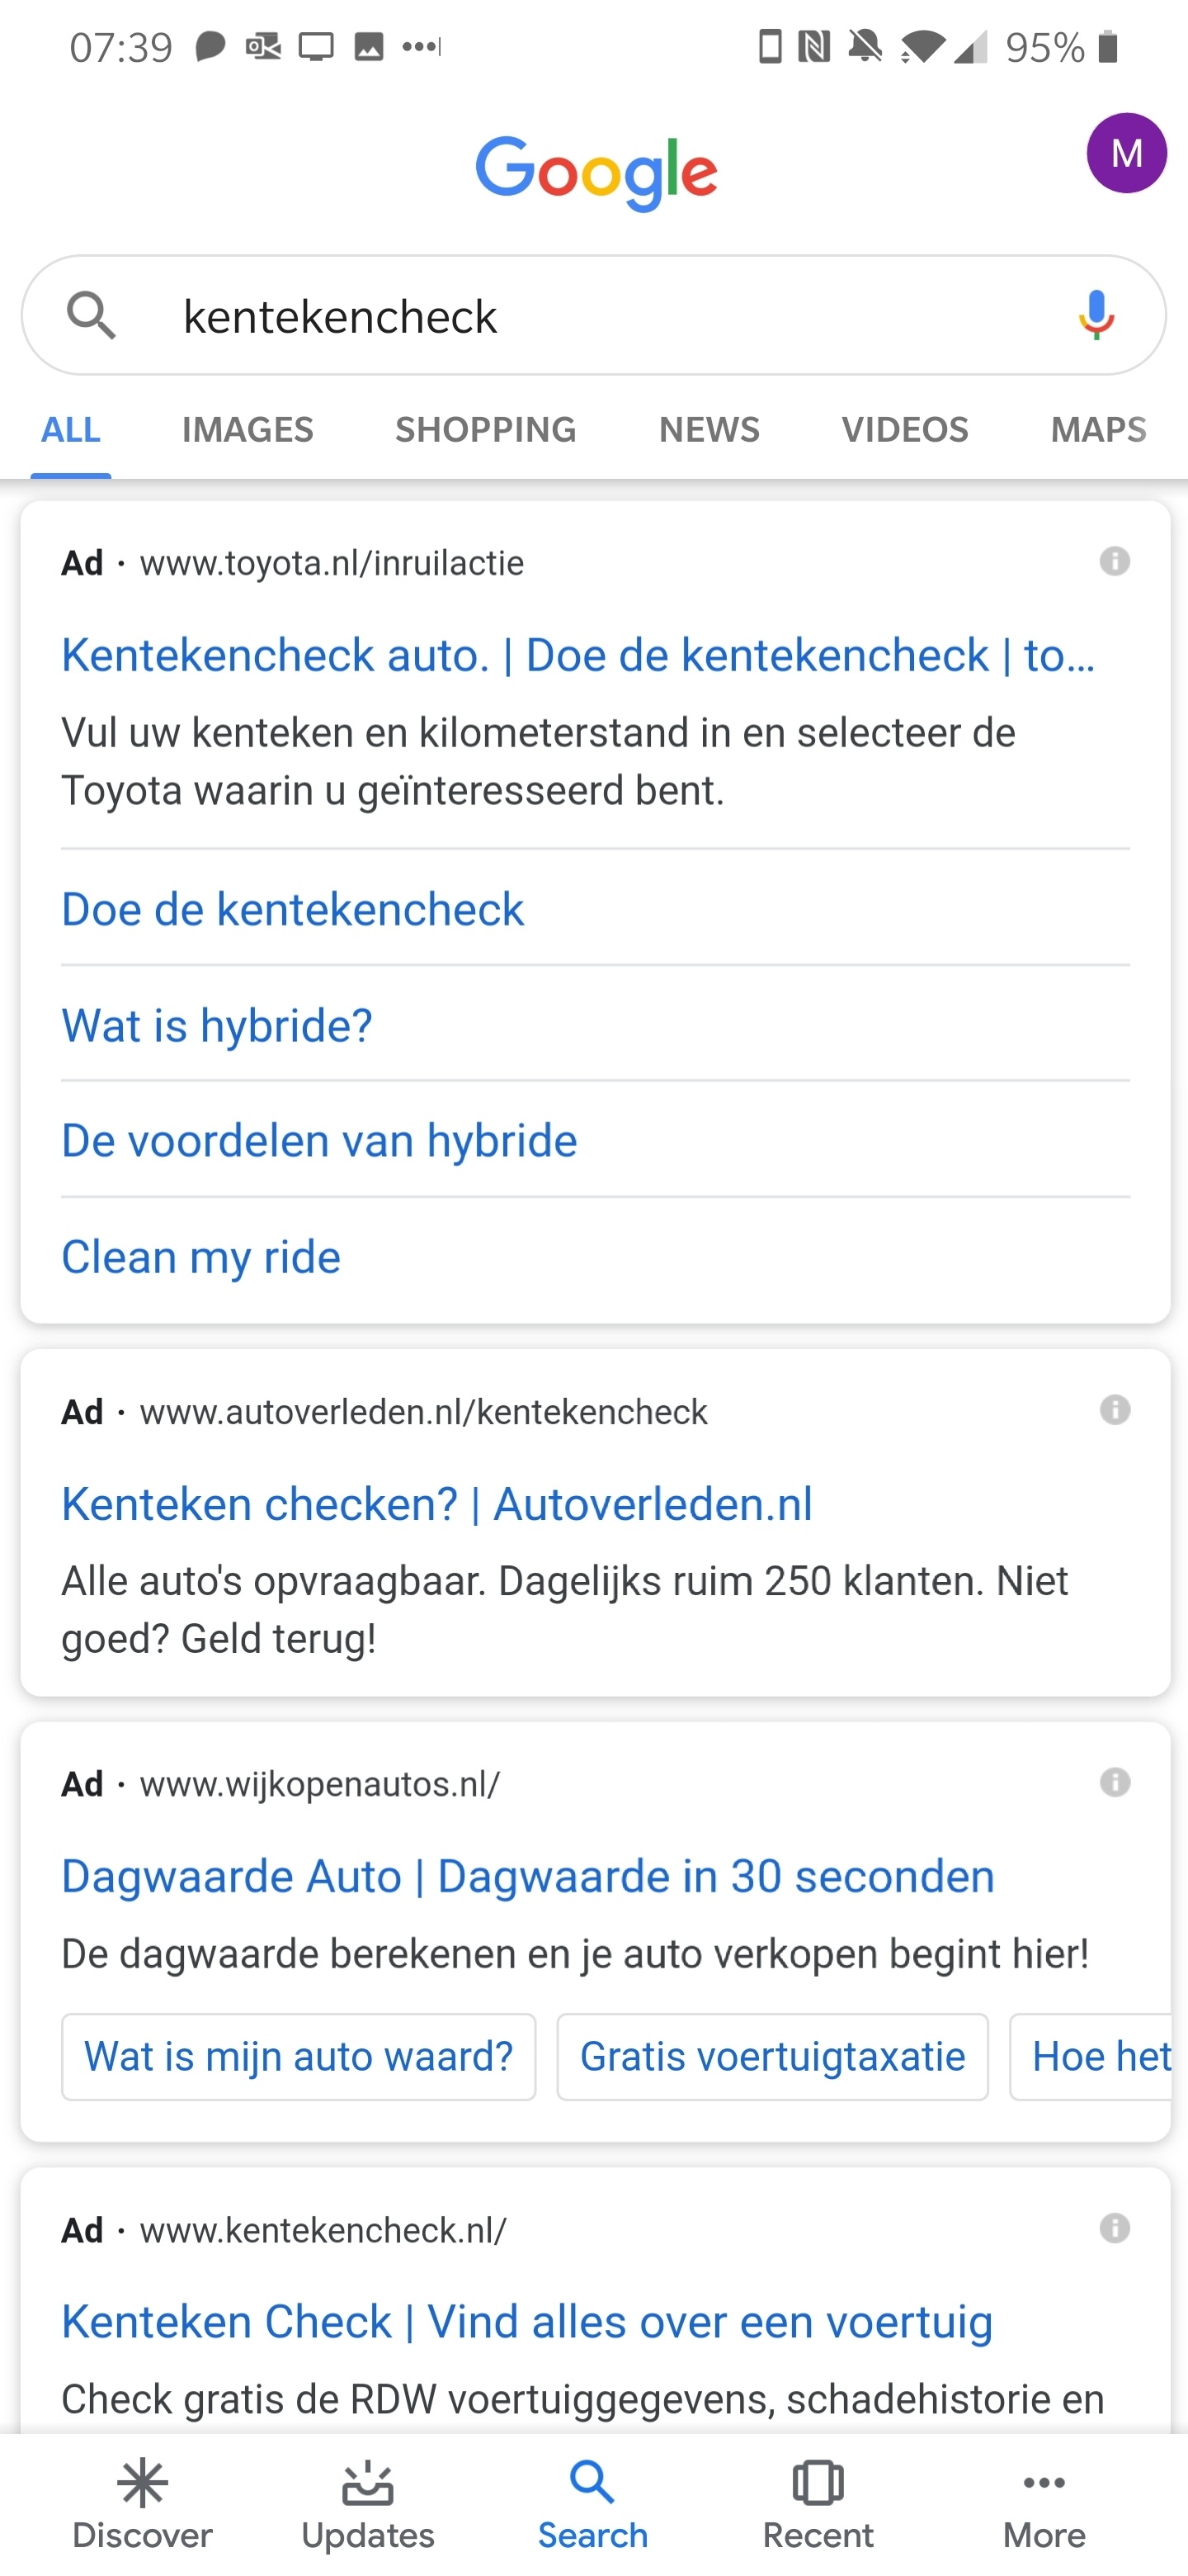Image resolution: width=1188 pixels, height=2576 pixels.
Task: Tap info icon on kentekencheck.nl ad
Action: pos(1114,2228)
